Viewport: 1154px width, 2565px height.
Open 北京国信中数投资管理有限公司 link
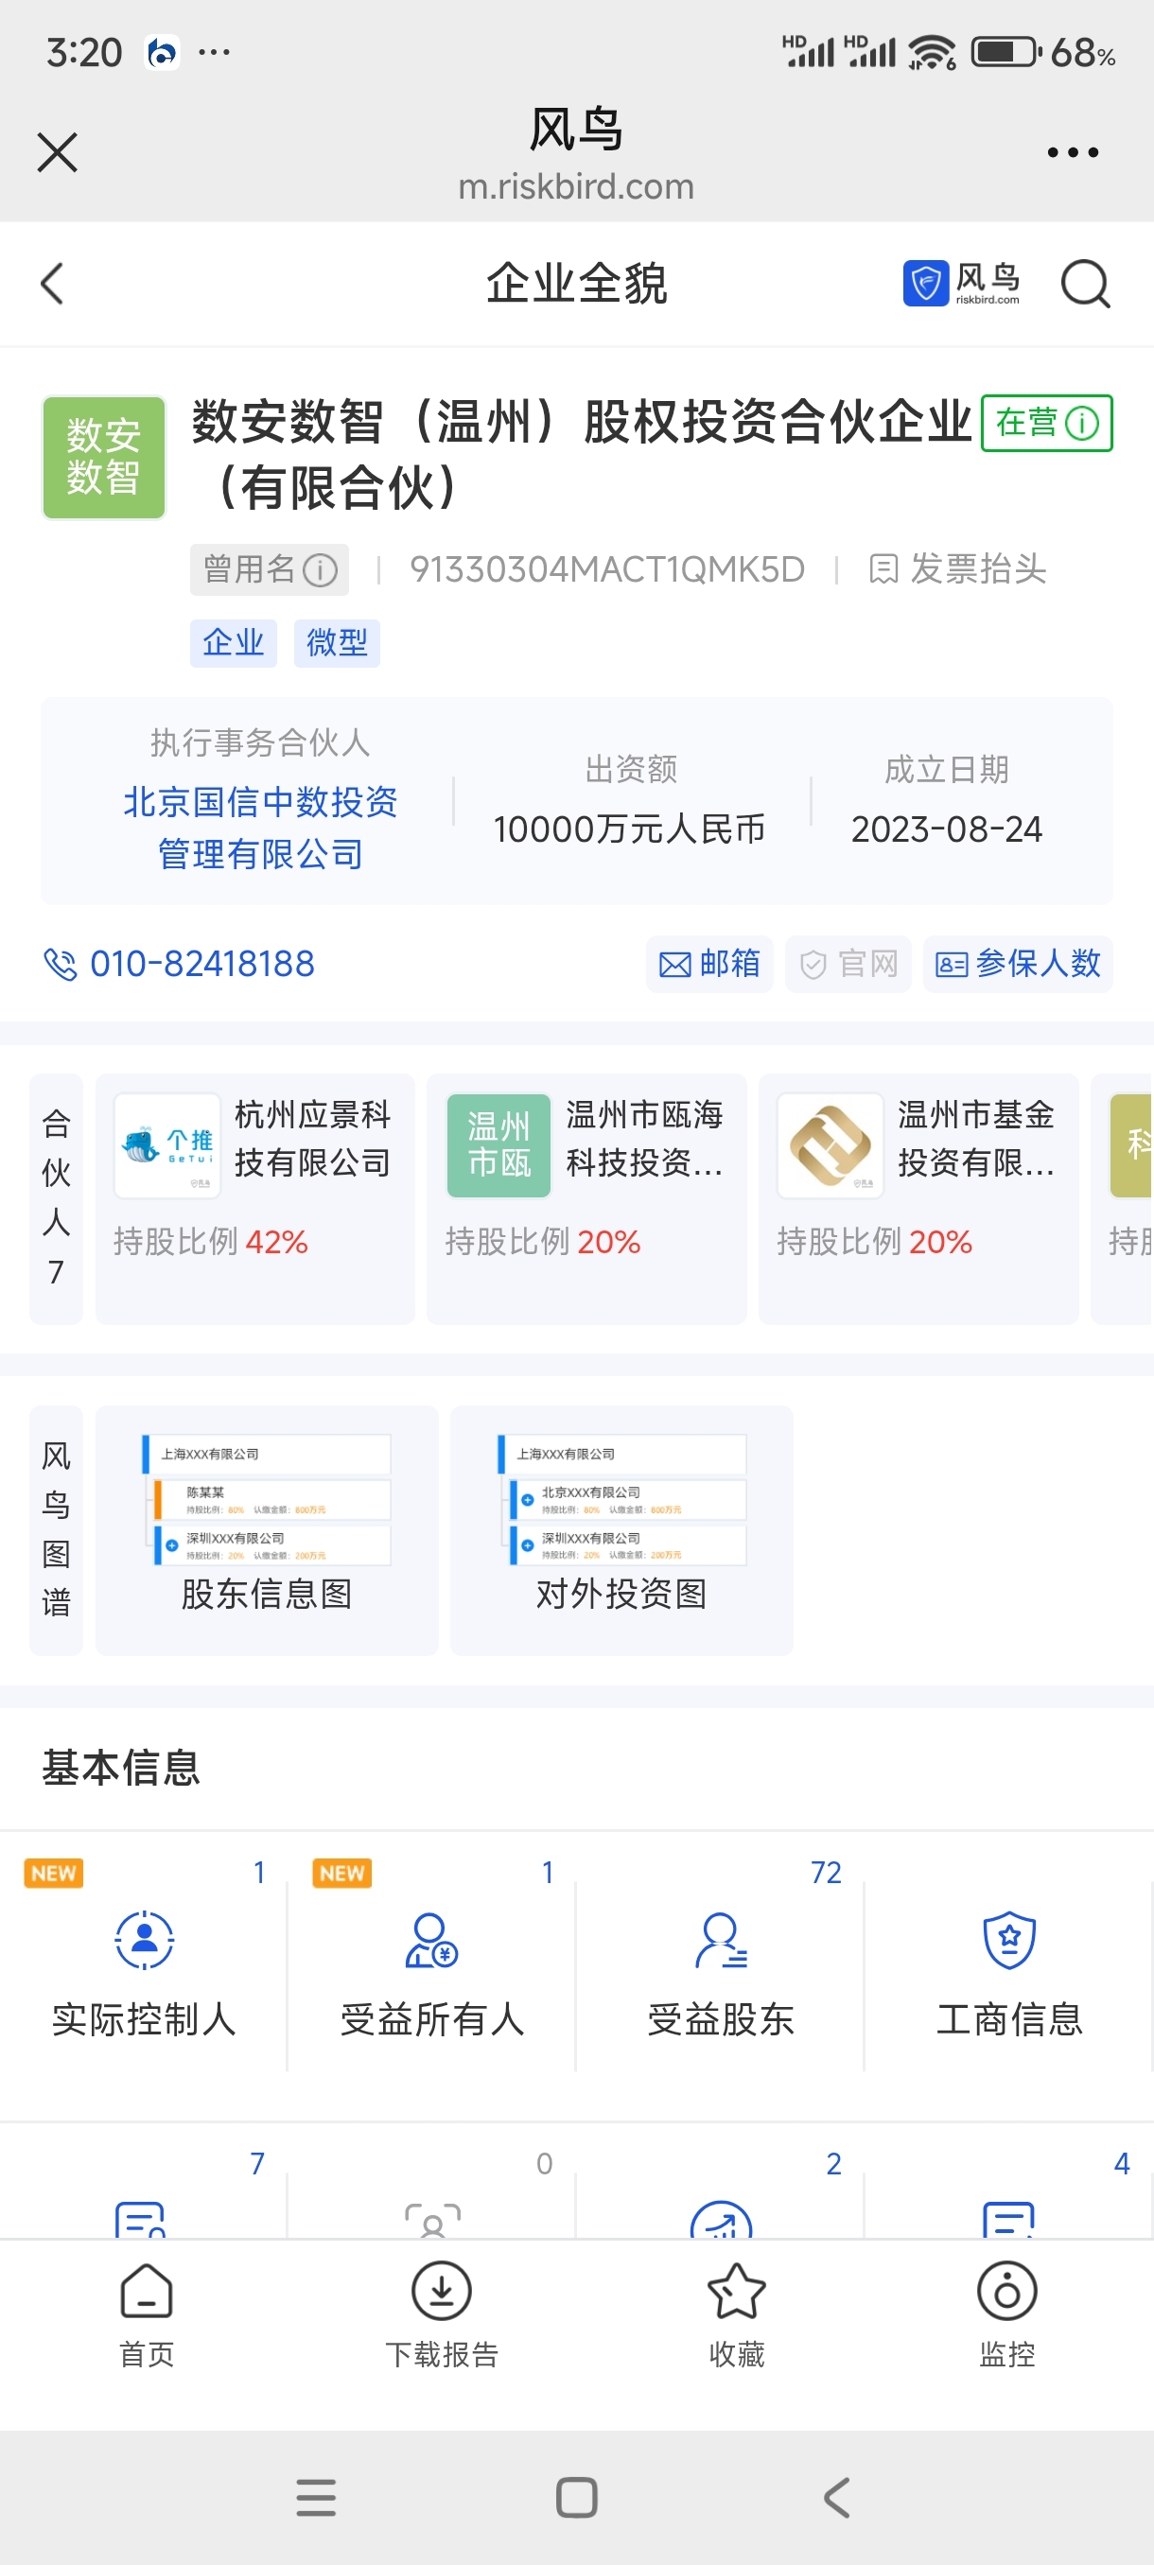(260, 828)
